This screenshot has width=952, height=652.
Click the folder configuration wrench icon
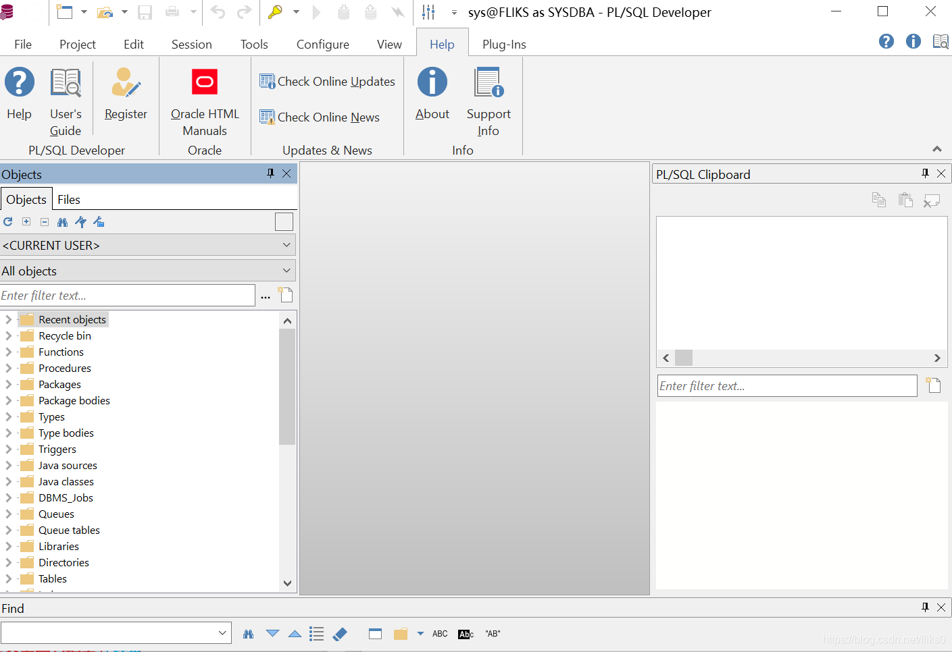(99, 221)
